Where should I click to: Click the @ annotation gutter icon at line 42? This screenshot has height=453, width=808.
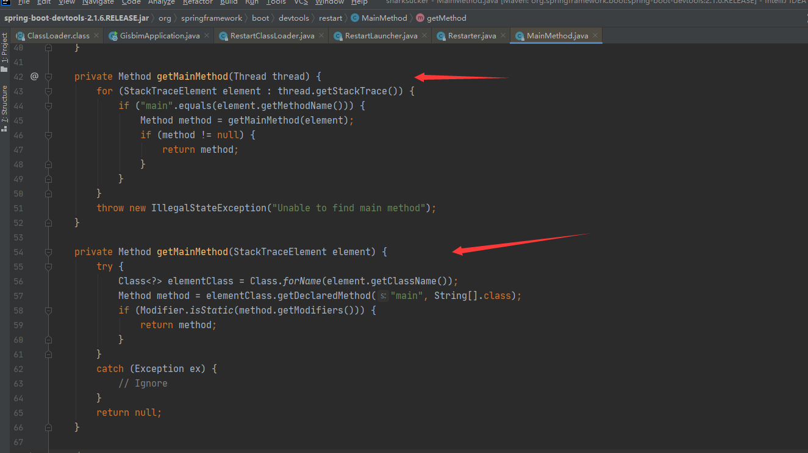click(34, 76)
